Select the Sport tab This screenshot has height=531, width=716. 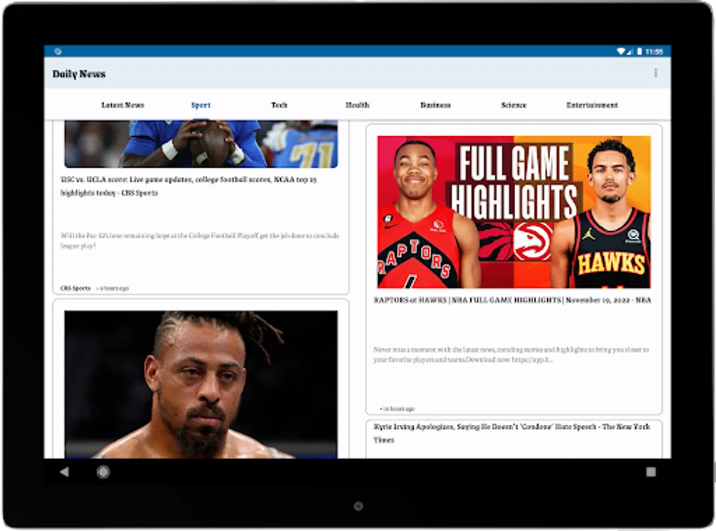201,105
